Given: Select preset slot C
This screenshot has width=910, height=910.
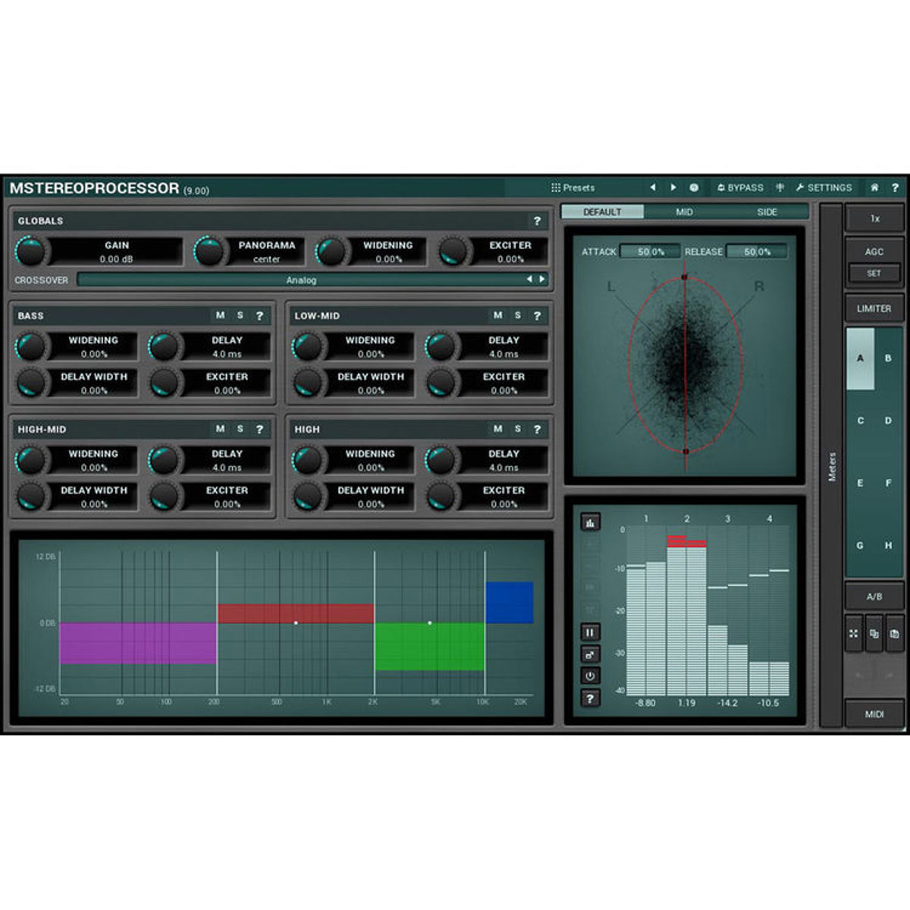Looking at the screenshot, I should coord(860,421).
